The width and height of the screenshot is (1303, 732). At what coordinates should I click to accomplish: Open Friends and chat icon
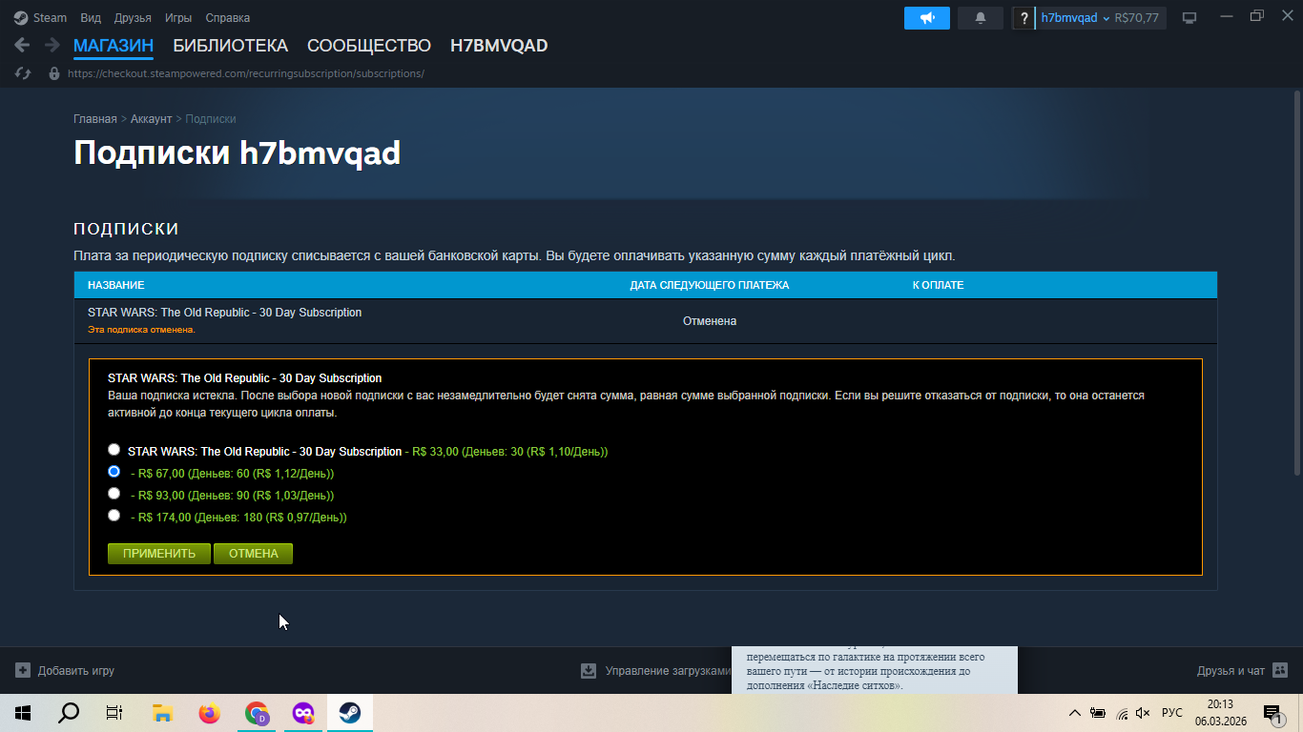pos(1280,671)
